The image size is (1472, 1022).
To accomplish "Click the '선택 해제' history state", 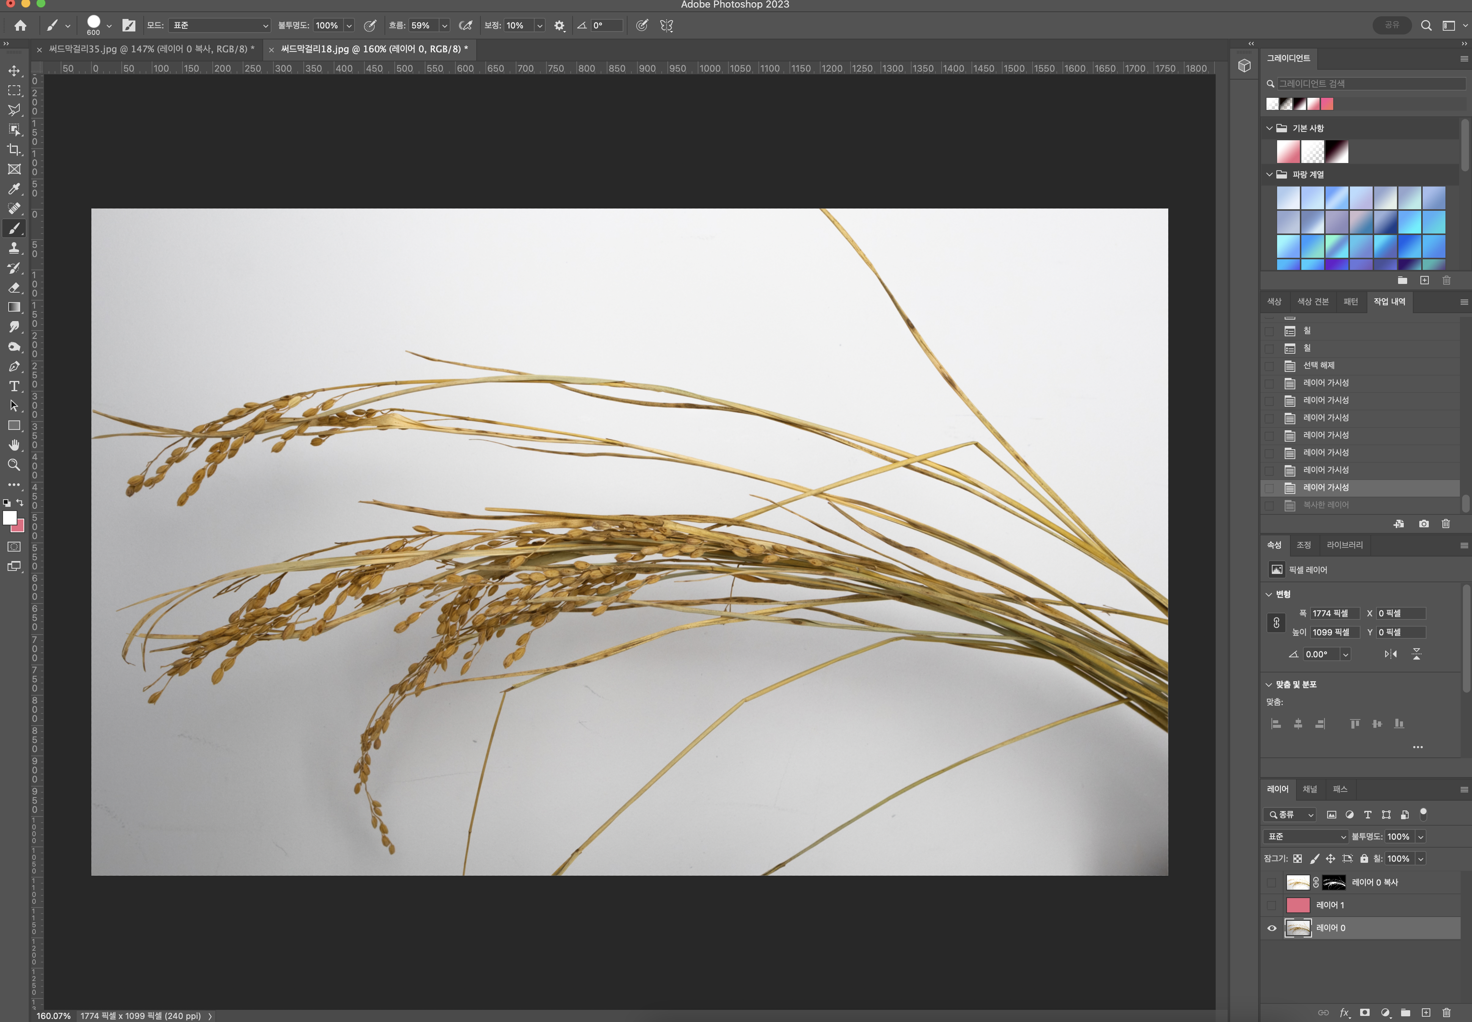I will [1318, 365].
